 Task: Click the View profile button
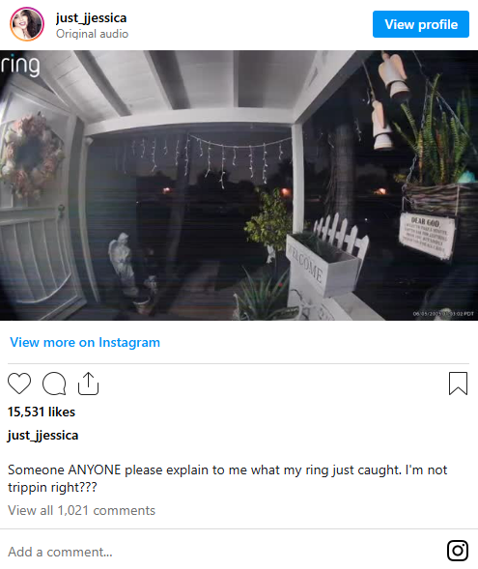421,24
